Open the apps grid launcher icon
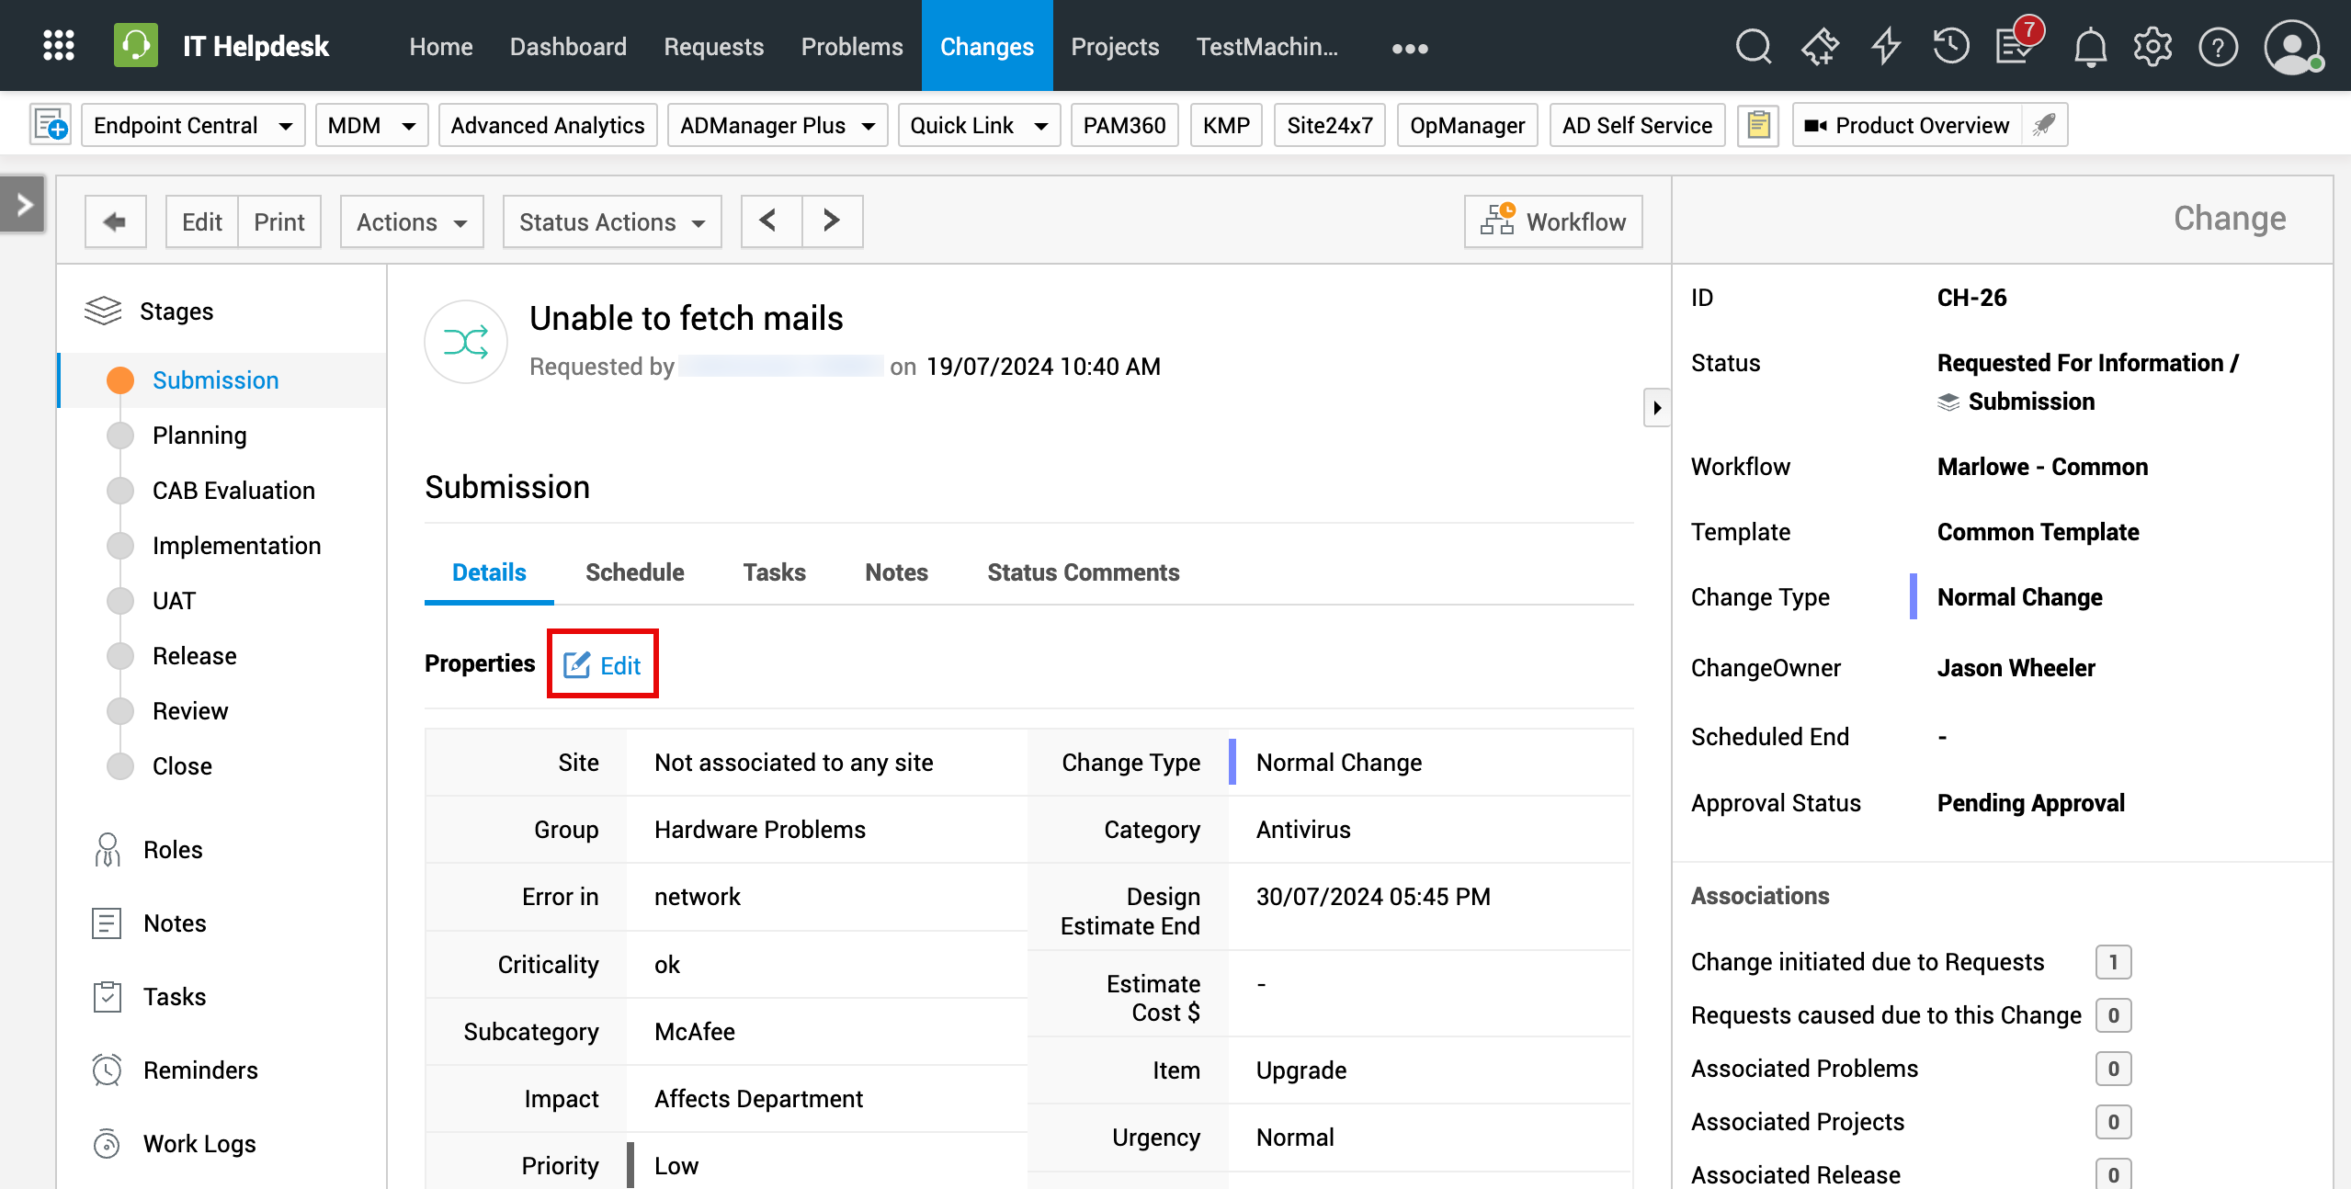 tap(59, 45)
